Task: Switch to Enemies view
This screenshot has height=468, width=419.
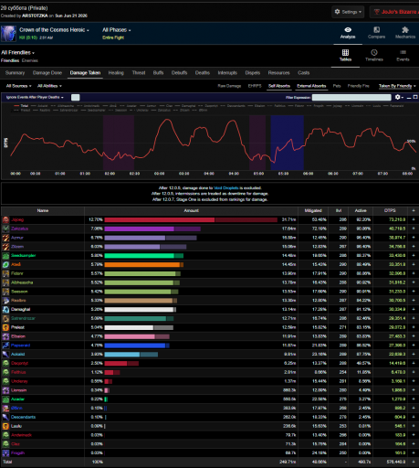Action: click(30, 60)
